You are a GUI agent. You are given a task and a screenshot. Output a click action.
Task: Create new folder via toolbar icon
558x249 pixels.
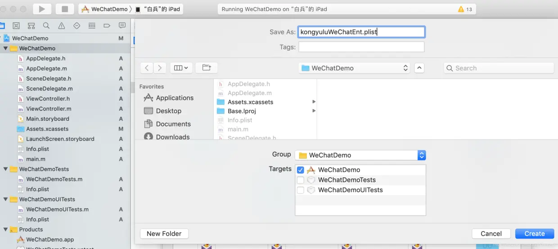click(x=207, y=68)
